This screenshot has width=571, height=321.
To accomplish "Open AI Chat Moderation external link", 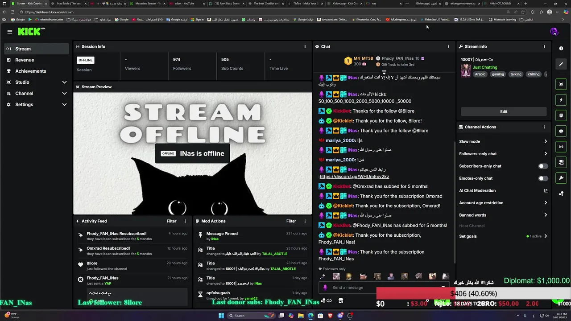I will click(546, 191).
